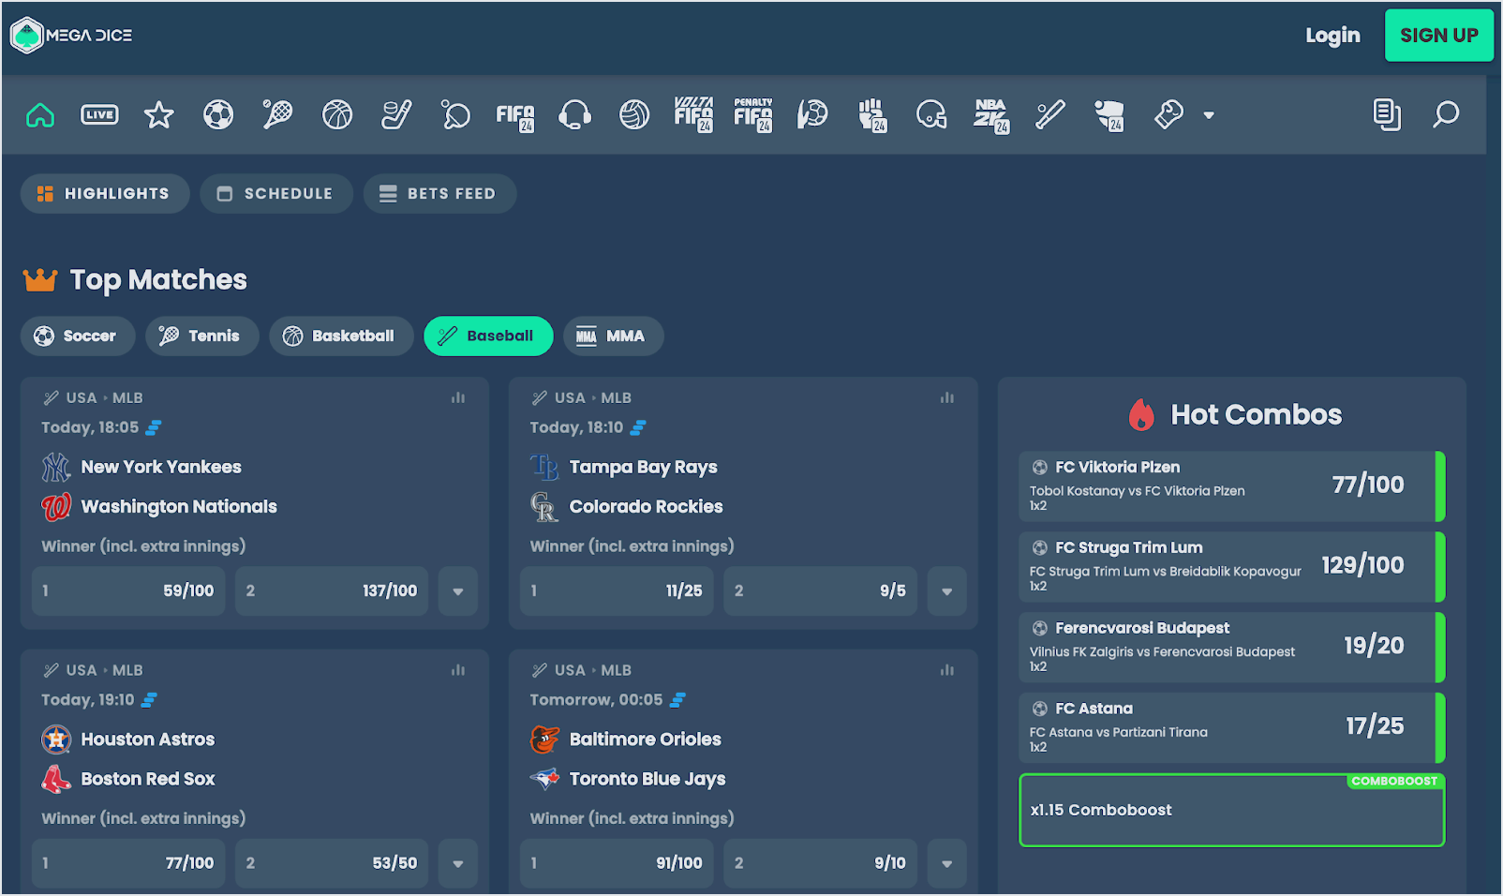Select the basketball icon in the sports bar
This screenshot has height=896, width=1503.
click(x=337, y=115)
